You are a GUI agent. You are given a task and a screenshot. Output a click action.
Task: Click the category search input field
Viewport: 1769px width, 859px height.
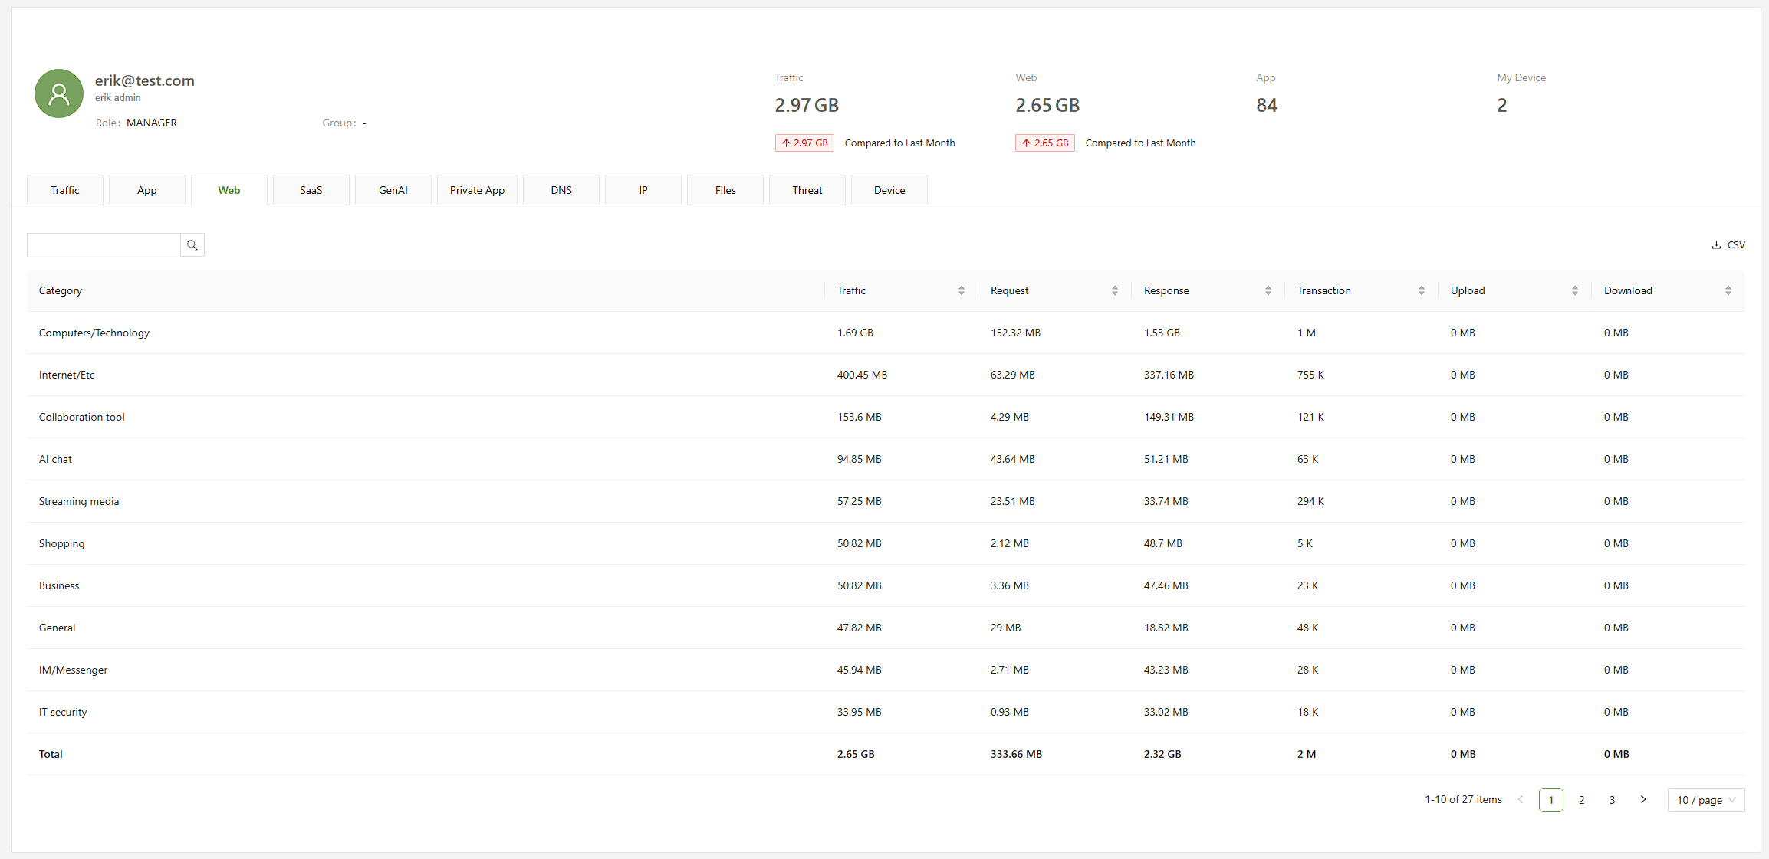[104, 245]
